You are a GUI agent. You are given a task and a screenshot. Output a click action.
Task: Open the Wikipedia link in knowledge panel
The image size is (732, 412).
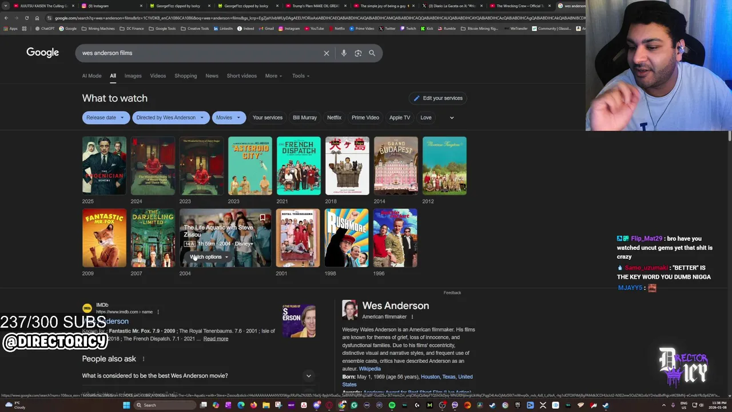(x=369, y=369)
